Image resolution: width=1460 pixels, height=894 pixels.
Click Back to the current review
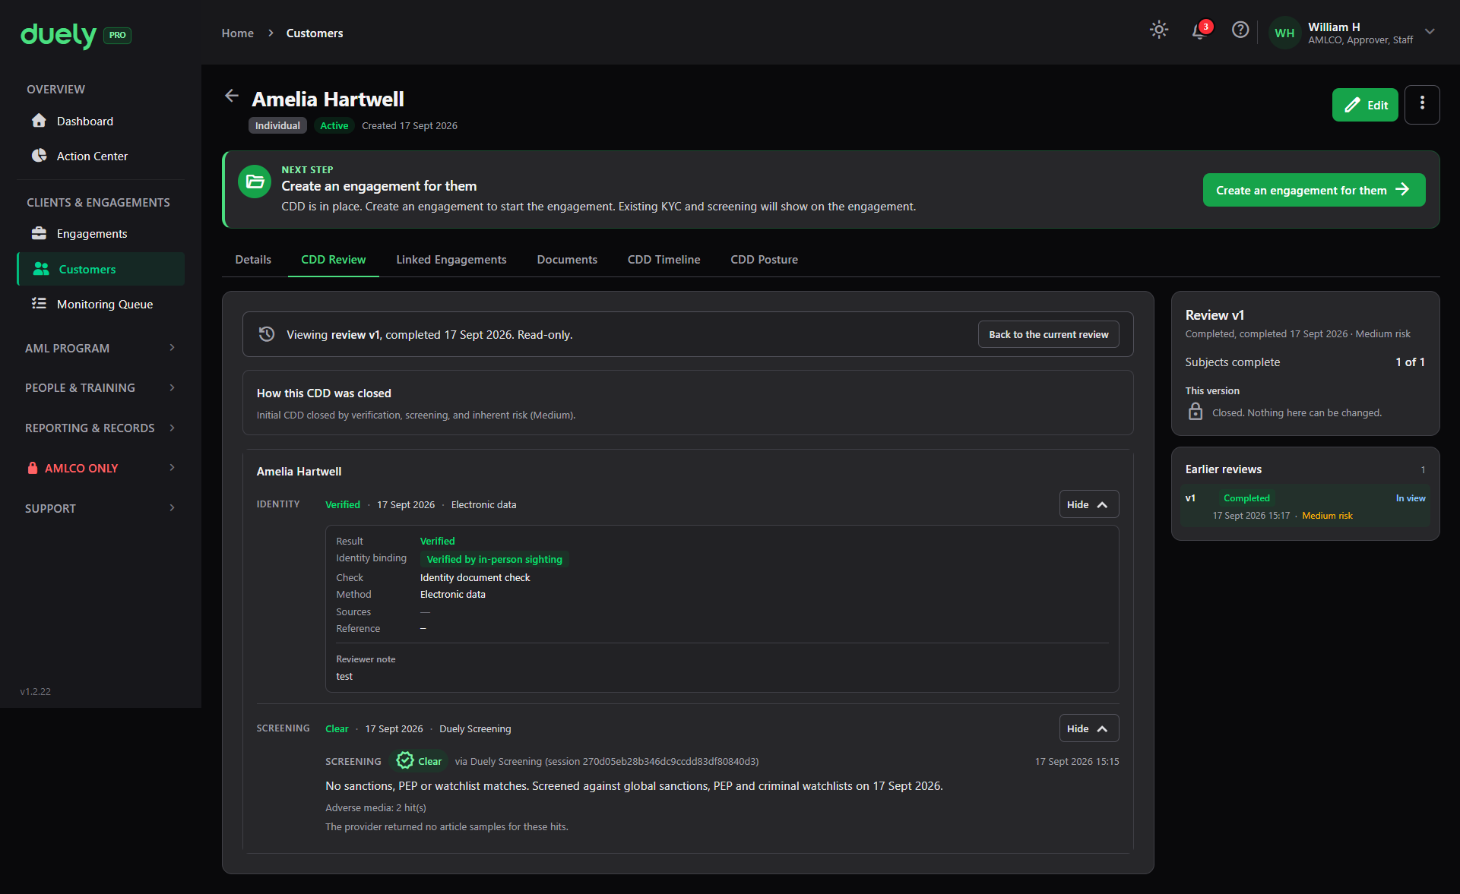(x=1048, y=334)
